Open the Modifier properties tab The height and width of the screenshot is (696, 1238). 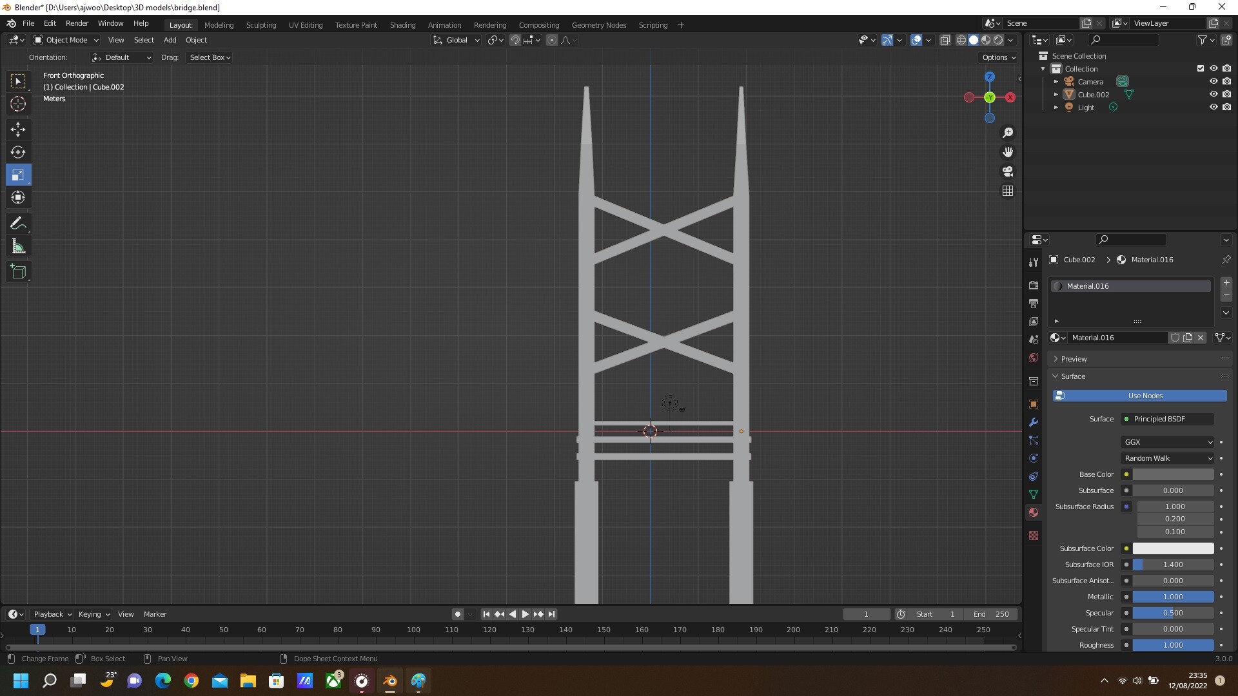click(x=1034, y=422)
